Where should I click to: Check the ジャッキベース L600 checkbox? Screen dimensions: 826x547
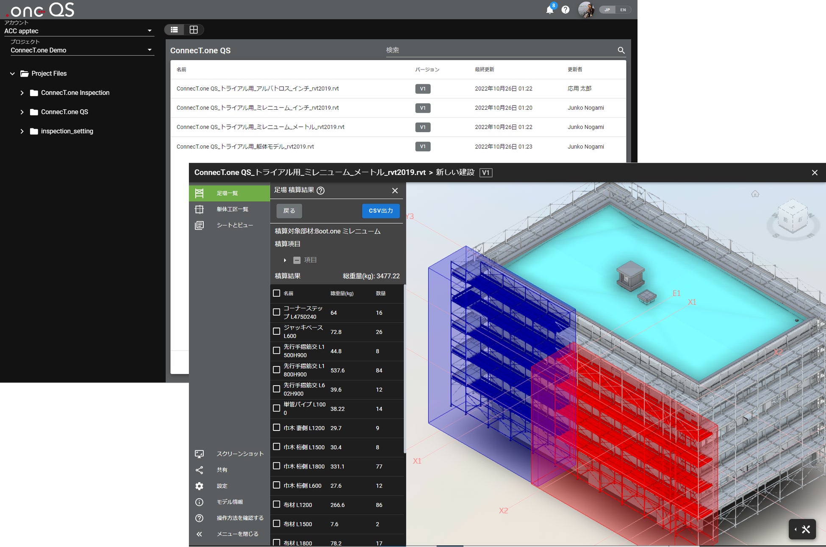pos(277,331)
